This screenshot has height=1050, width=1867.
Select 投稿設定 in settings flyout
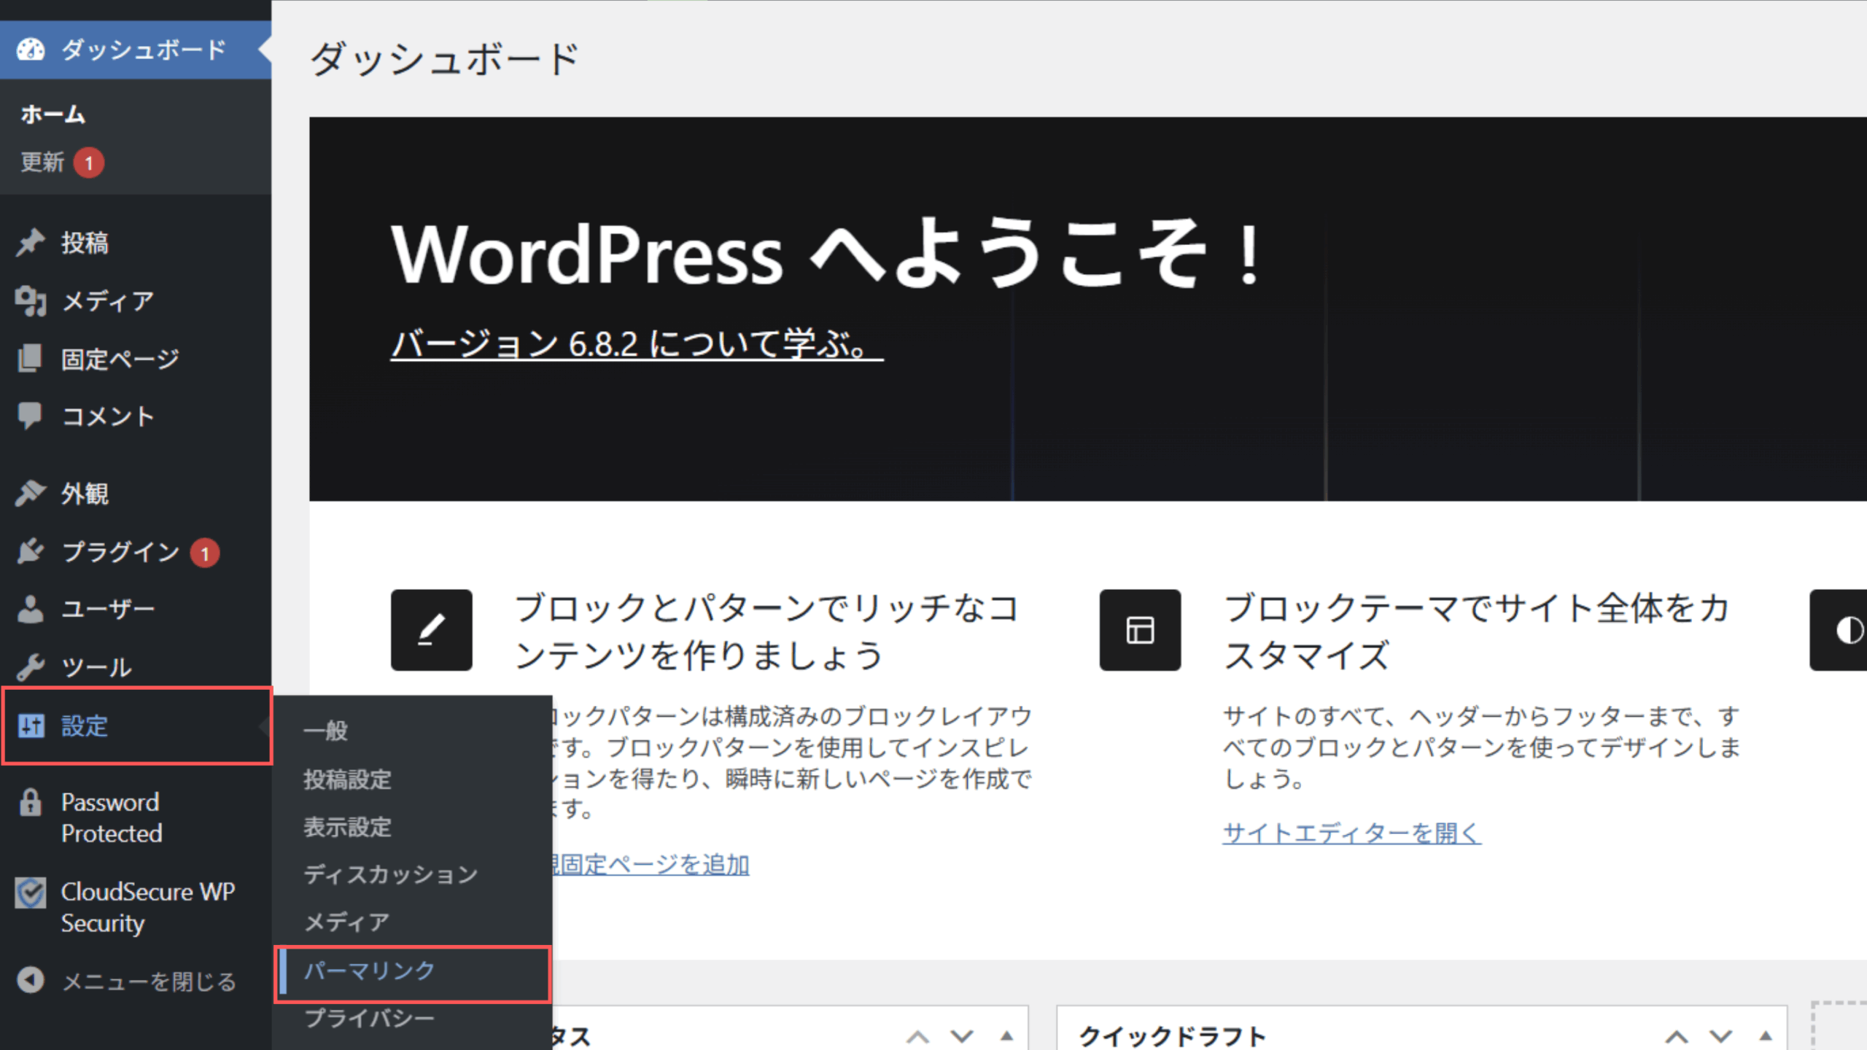348,779
